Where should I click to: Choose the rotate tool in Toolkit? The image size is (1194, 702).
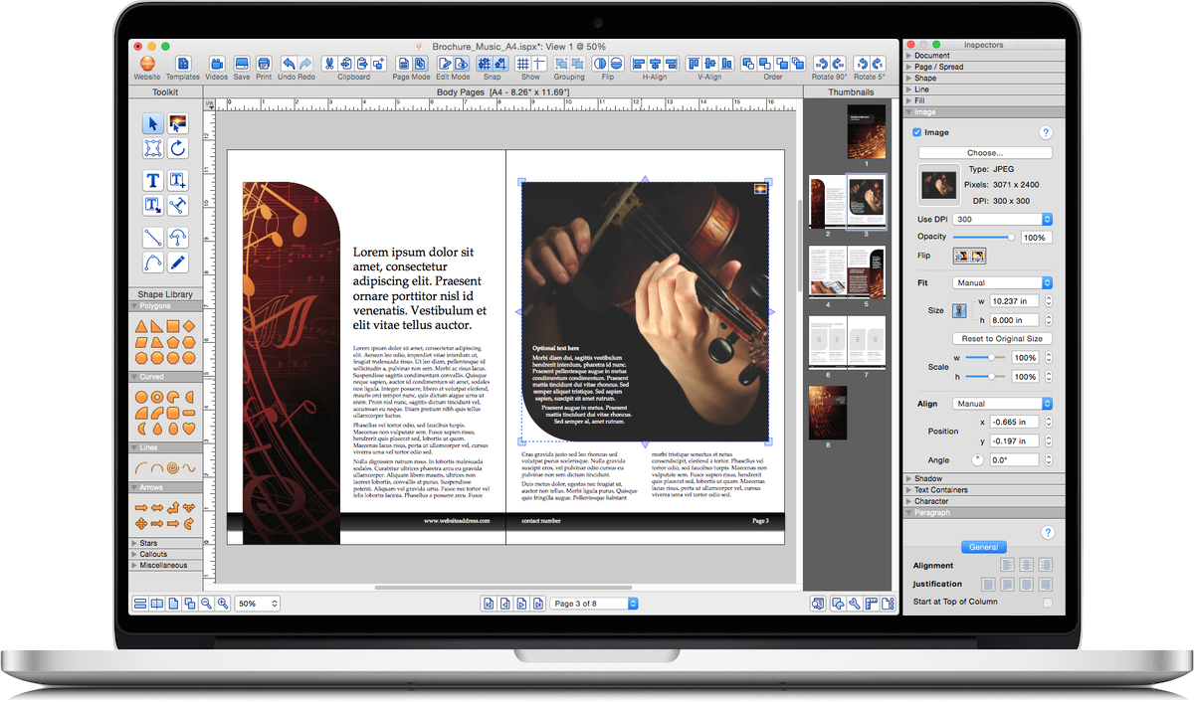178,149
